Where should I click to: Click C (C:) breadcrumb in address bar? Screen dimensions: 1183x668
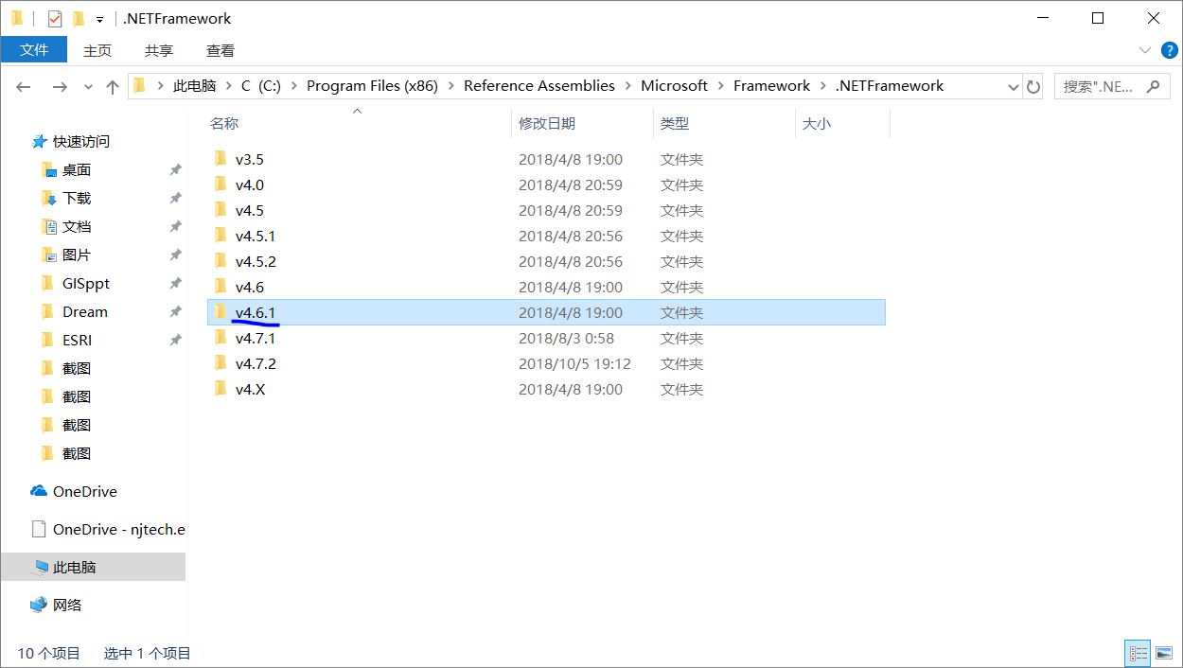[260, 85]
